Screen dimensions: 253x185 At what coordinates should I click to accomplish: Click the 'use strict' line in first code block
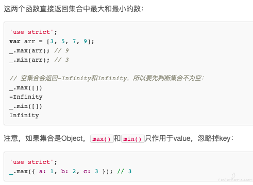33,32
